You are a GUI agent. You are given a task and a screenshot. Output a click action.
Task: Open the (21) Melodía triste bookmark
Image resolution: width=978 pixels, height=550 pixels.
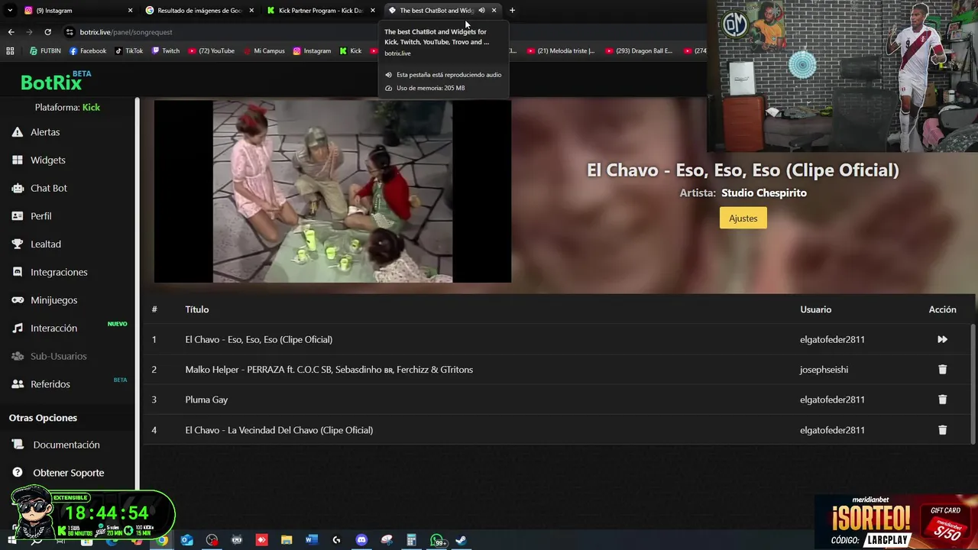[x=561, y=51]
